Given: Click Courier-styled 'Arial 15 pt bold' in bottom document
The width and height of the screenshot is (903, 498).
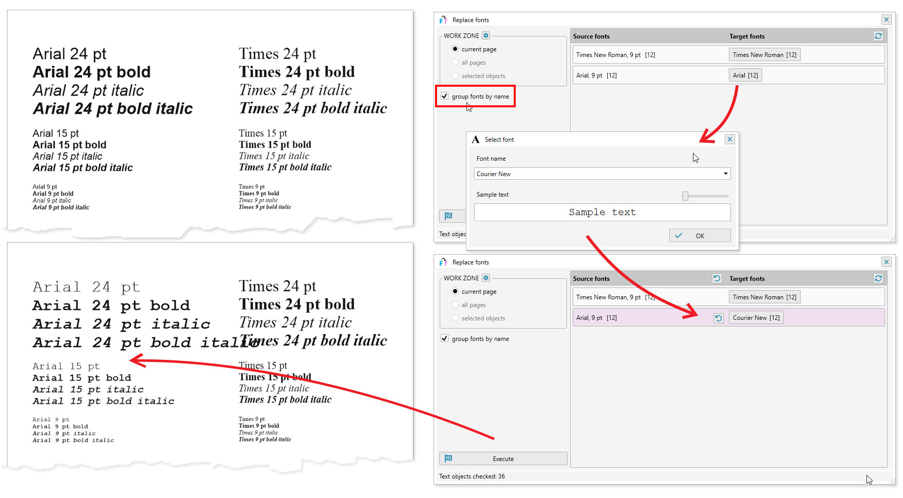Looking at the screenshot, I should 82,378.
